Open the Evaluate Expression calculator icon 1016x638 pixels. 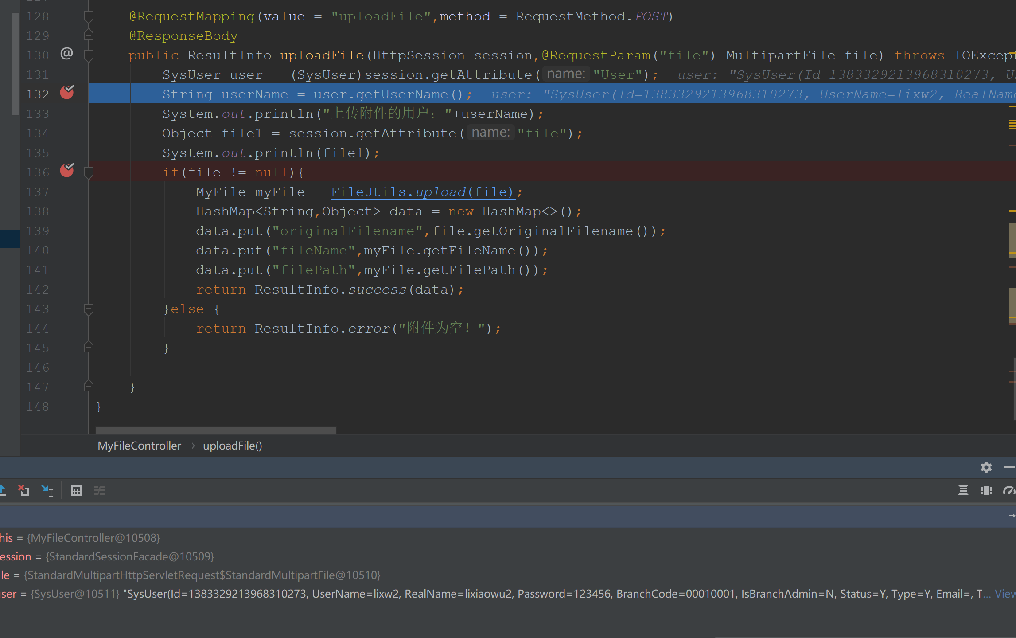point(76,490)
